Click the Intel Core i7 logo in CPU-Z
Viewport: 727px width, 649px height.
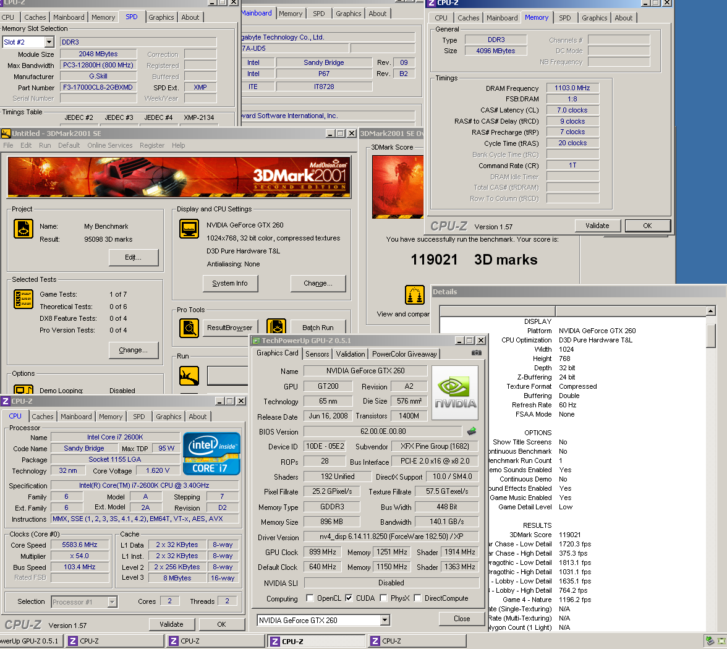point(212,454)
